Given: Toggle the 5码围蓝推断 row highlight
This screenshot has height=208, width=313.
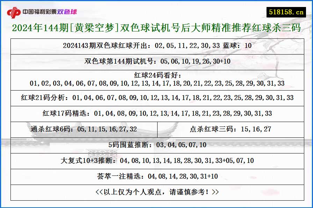Looking at the screenshot, I should [156, 145].
